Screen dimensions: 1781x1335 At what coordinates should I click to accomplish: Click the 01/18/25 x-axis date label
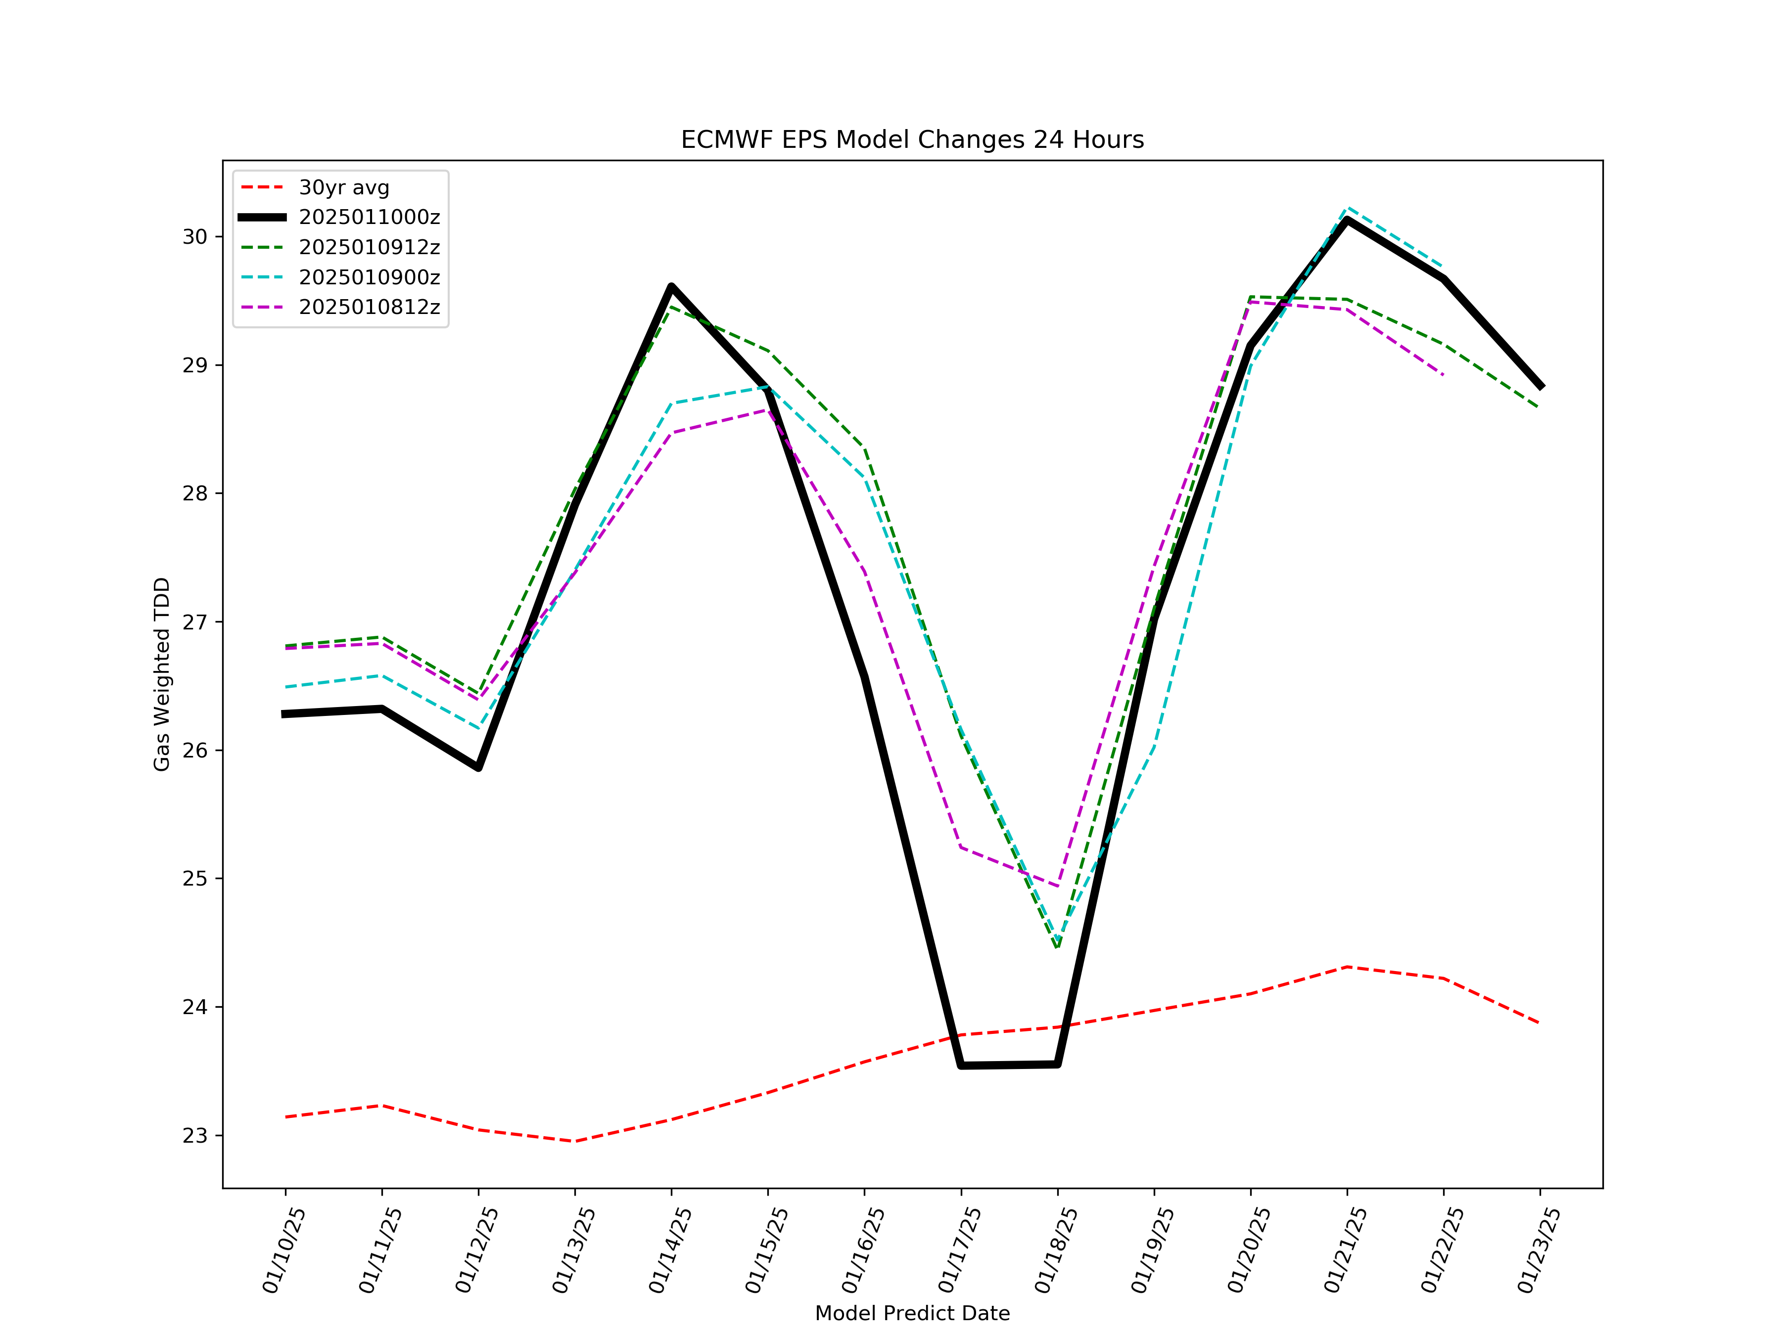point(1056,1249)
